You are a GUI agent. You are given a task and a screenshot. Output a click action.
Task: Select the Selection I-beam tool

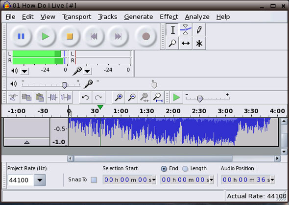click(173, 30)
